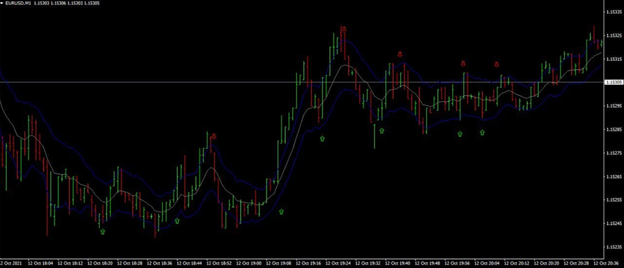
Task: Click the 1.15235 price scale label
Action: [x=613, y=247]
